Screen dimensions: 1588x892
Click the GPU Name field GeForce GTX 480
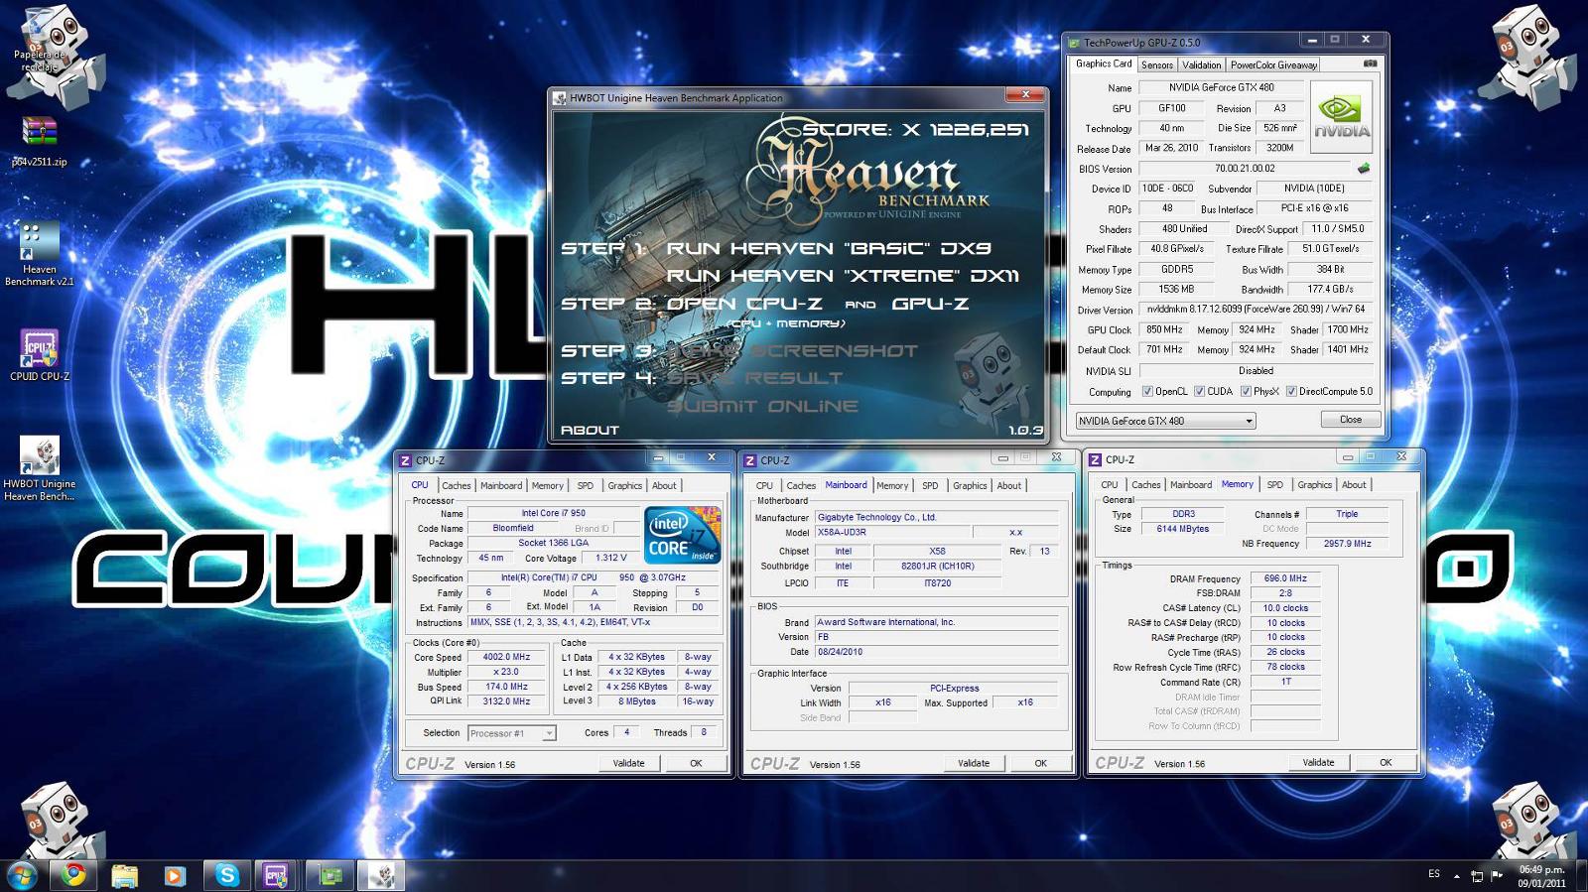point(1221,87)
